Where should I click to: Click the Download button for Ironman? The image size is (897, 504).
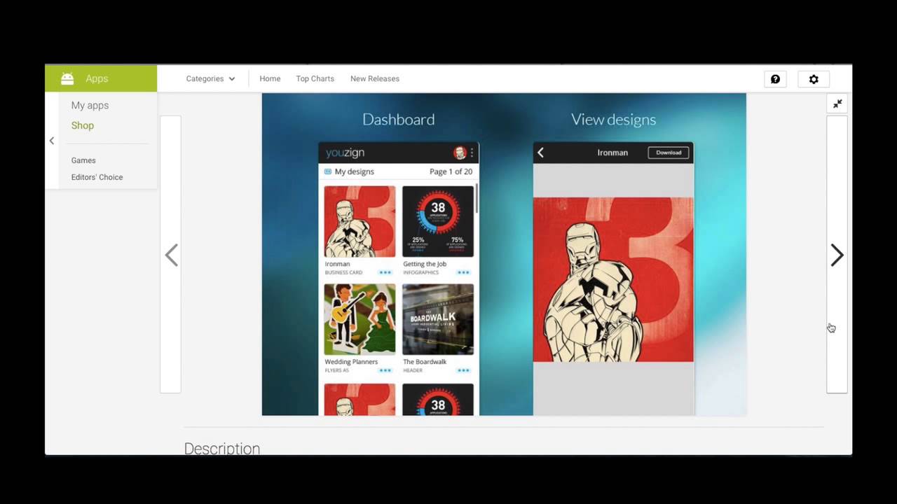(x=669, y=153)
